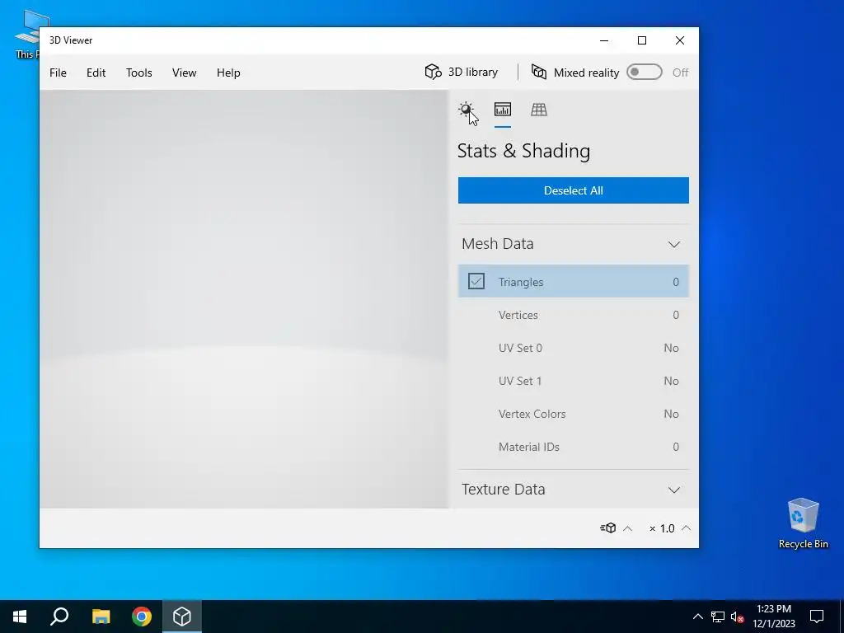This screenshot has width=844, height=633.
Task: Open the clock showing 1:23 PM
Action: pos(773,617)
